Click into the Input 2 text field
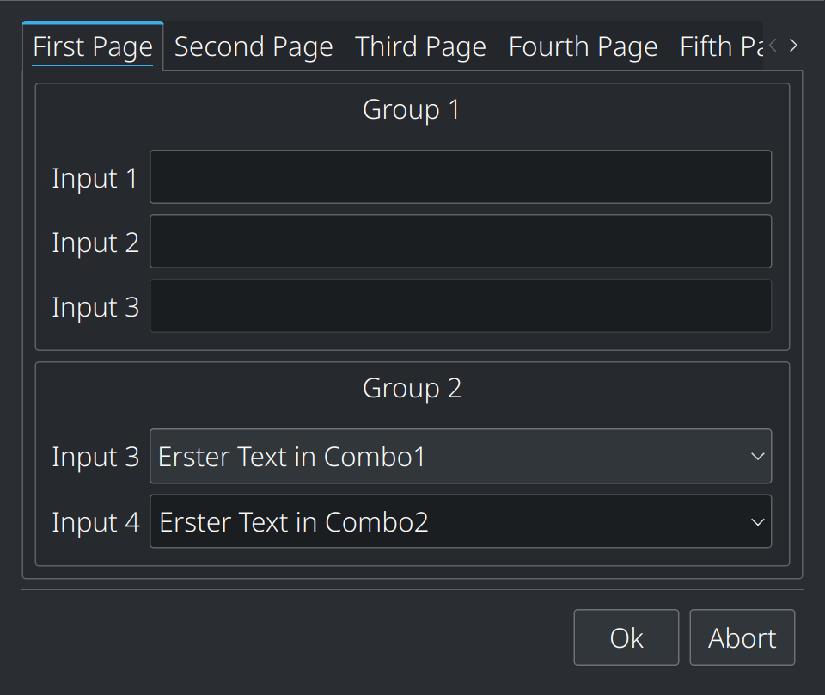825x695 pixels. tap(460, 242)
